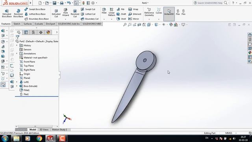The height and width of the screenshot is (142, 252).
Task: Select the Draft tool
Action: pyautogui.click(x=121, y=14)
